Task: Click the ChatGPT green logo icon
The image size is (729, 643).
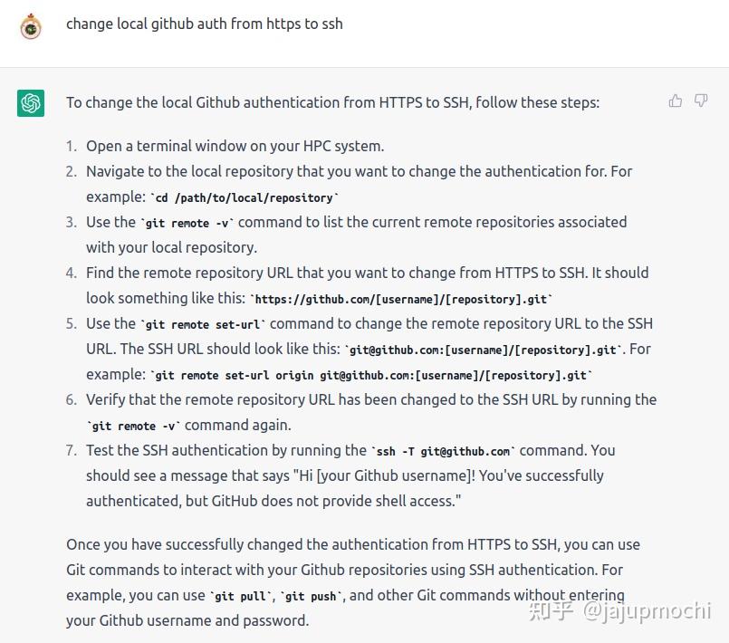Action: point(31,102)
